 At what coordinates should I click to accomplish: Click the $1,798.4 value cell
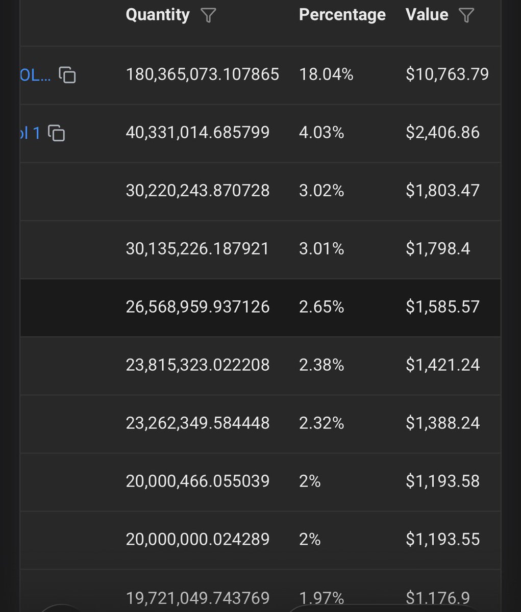438,249
